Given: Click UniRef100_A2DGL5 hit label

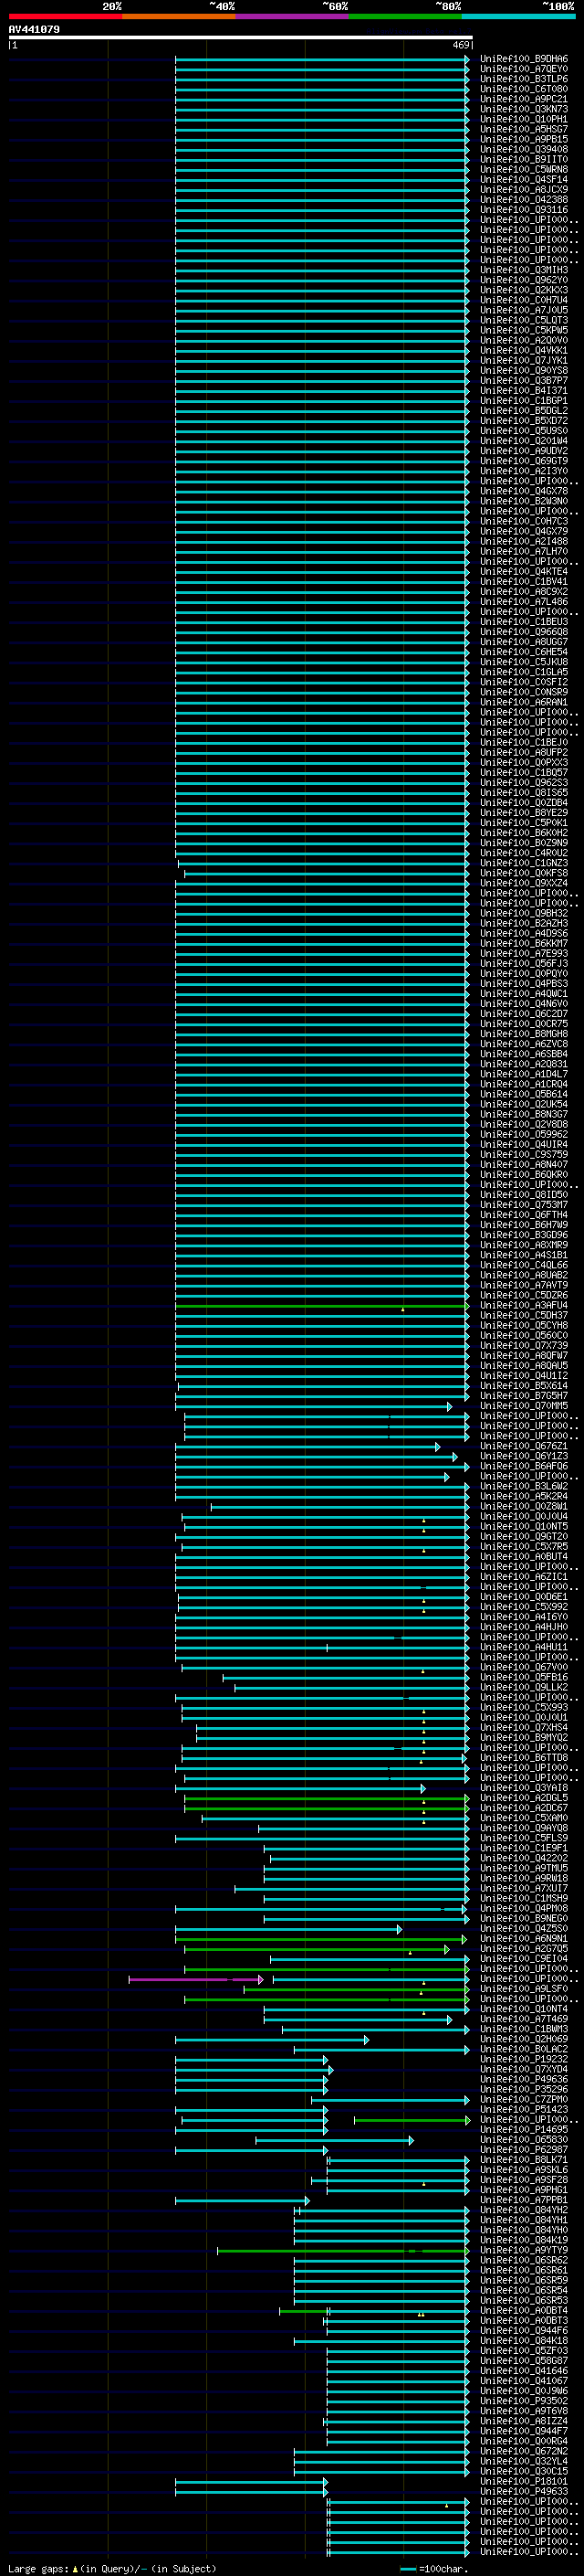Looking at the screenshot, I should pos(524,1797).
